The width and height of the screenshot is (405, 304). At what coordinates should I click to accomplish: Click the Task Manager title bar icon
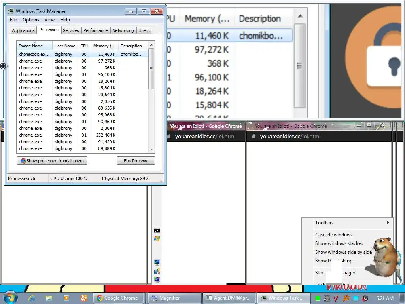click(x=11, y=11)
